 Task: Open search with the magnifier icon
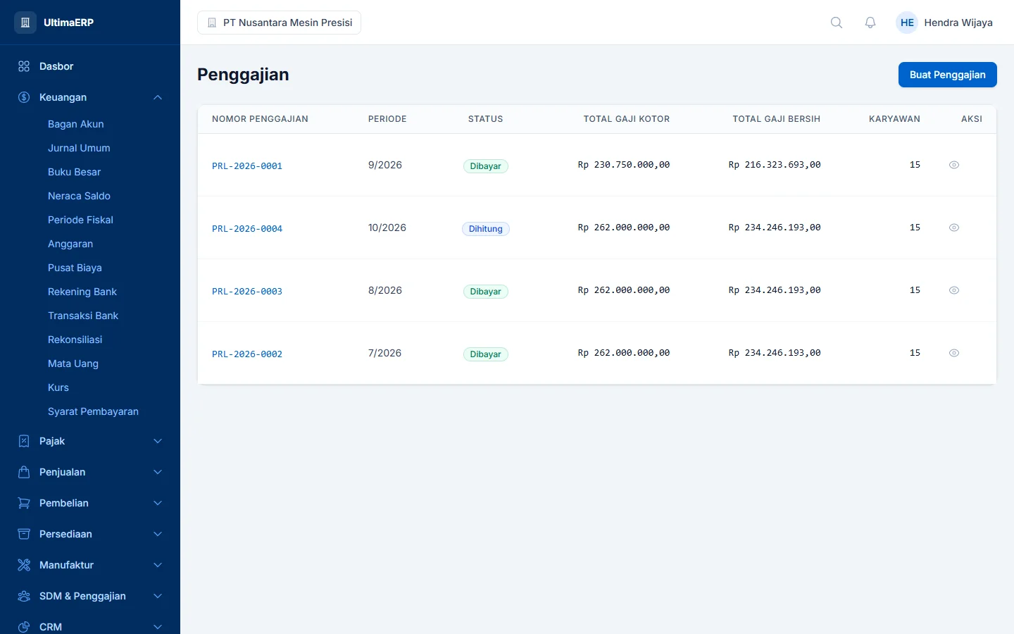(837, 23)
